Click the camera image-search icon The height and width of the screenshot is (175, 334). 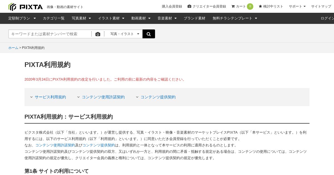pyautogui.click(x=98, y=34)
